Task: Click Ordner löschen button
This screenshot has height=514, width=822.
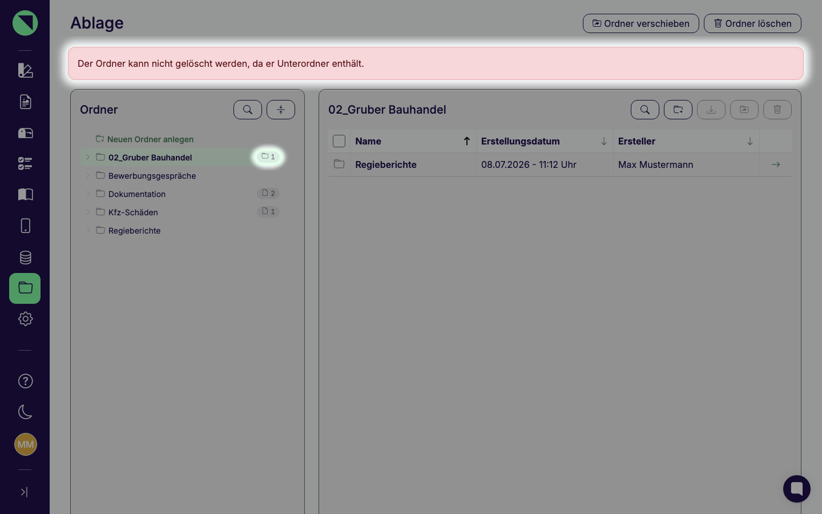Action: pyautogui.click(x=752, y=23)
